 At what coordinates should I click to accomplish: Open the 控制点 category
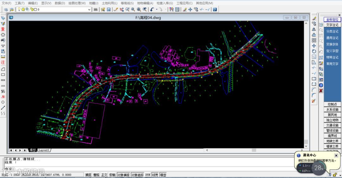tap(332, 104)
